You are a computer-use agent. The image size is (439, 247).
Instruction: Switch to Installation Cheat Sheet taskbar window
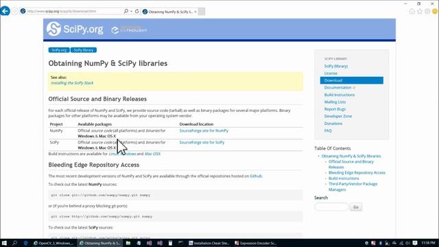point(209,243)
